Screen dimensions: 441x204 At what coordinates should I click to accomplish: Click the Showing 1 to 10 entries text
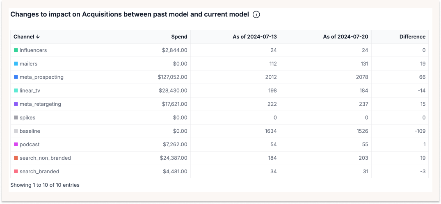[45, 185]
